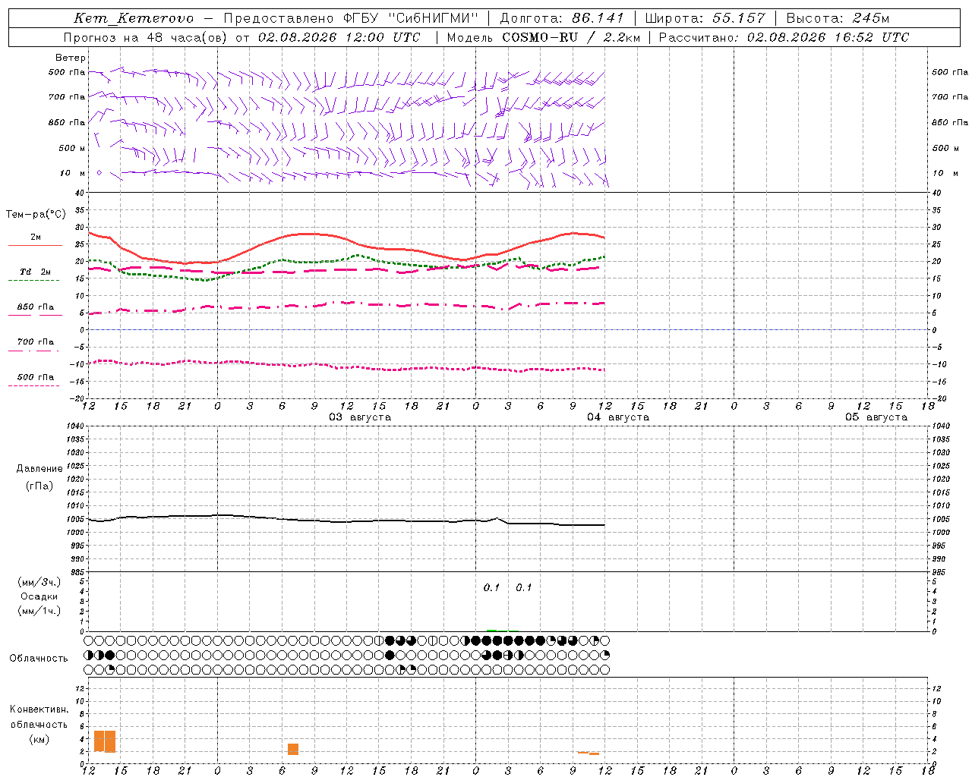Click the Давление pressure panel label
972x777 pixels.
tap(39, 469)
